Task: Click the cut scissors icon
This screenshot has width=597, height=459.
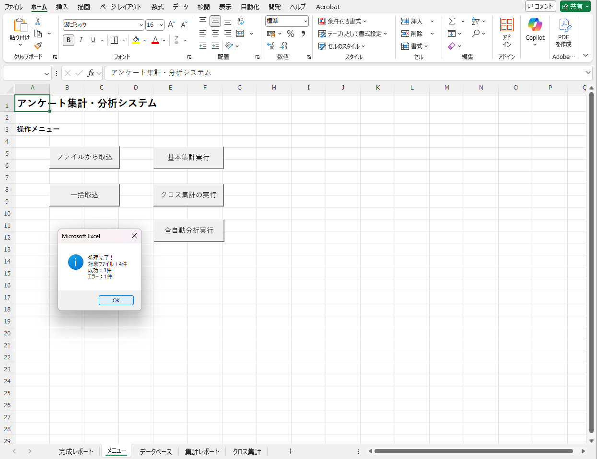Action: point(38,22)
